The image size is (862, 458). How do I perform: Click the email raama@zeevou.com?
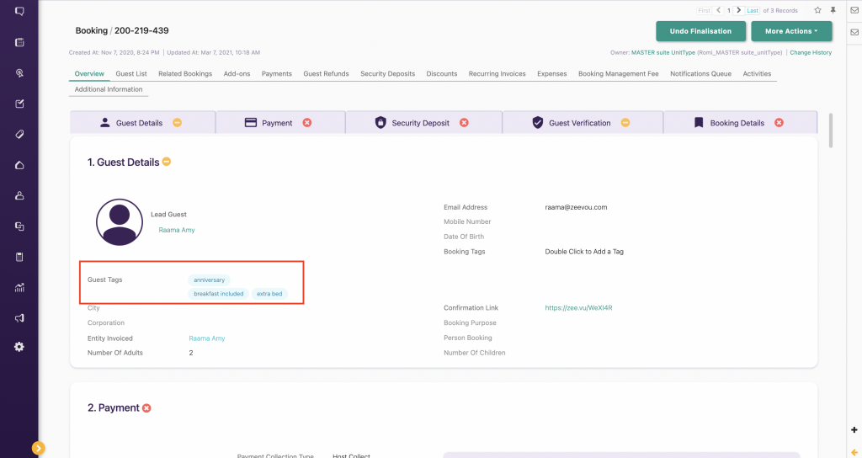(576, 207)
